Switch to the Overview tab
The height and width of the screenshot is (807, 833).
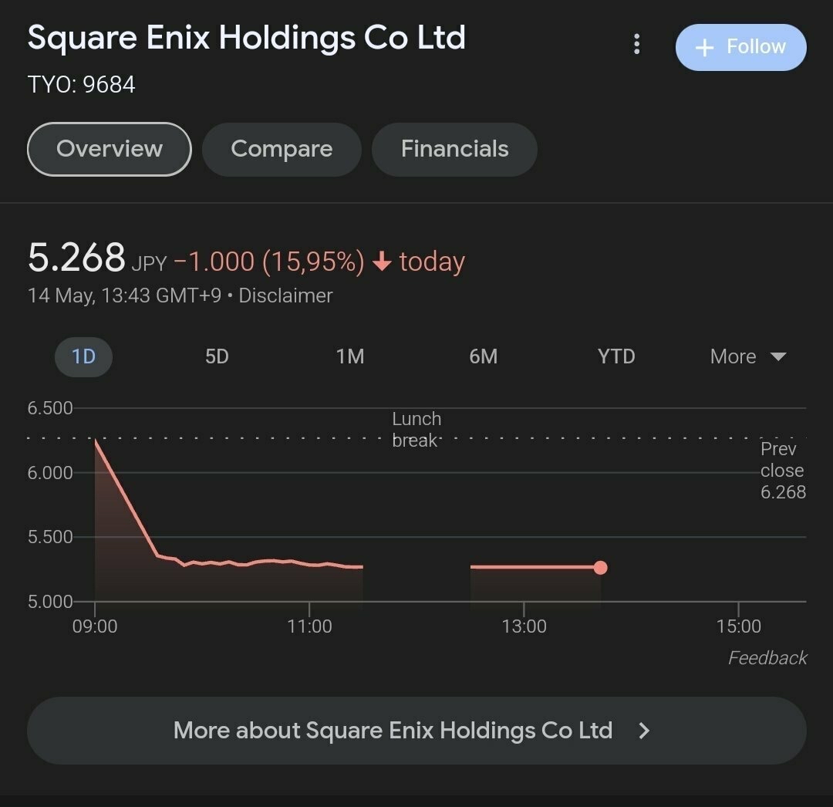pos(109,149)
